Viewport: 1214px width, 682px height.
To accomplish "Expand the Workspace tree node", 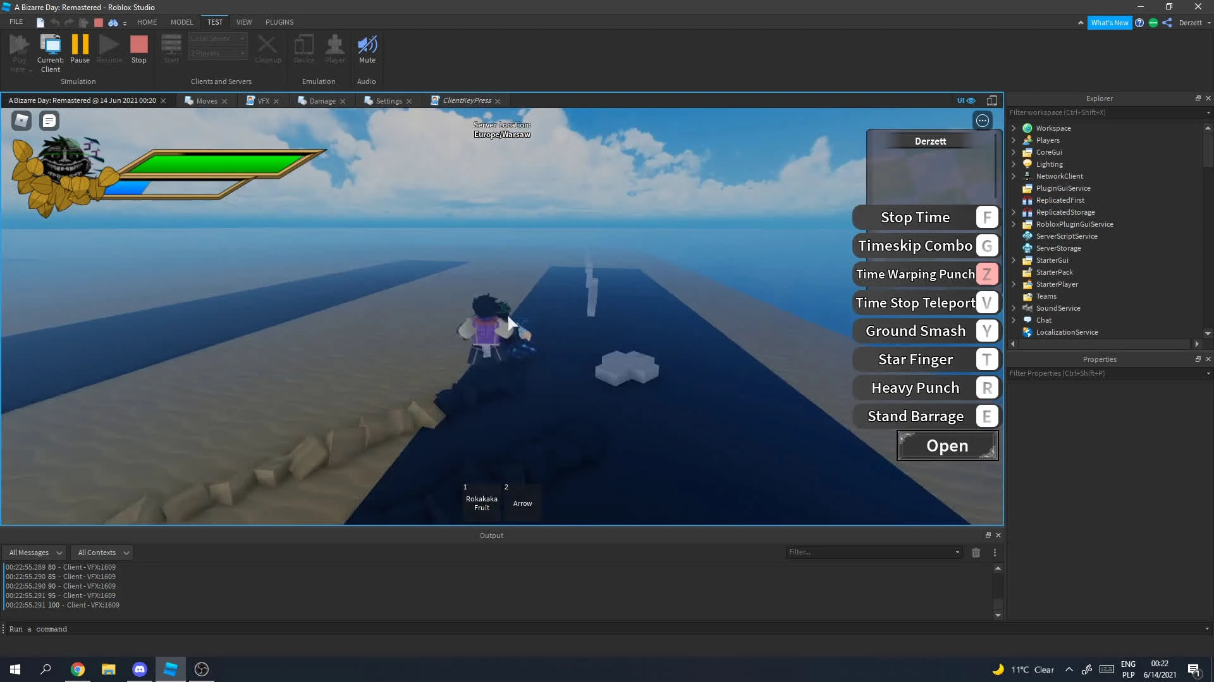I will click(1014, 128).
